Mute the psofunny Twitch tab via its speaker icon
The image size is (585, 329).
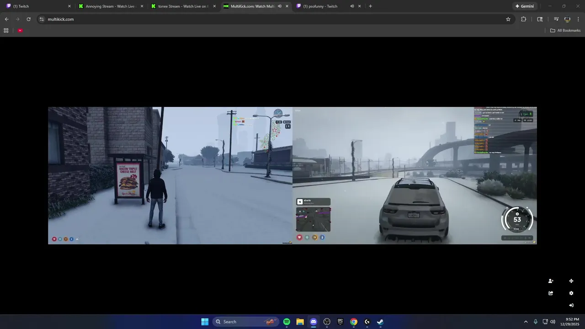click(x=352, y=6)
